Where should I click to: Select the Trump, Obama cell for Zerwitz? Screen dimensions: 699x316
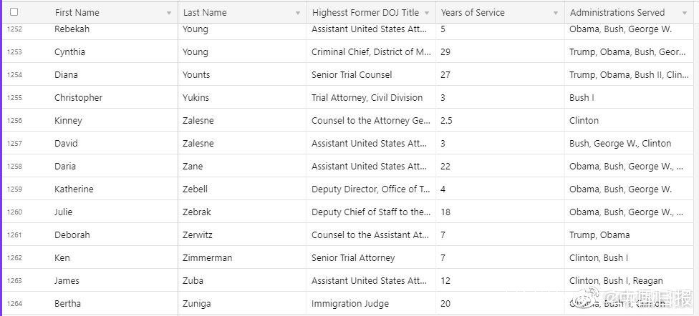[x=599, y=235]
